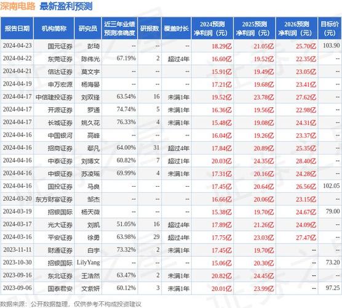Select the 目标价 column header
The image size is (342, 308).
[x=330, y=28]
